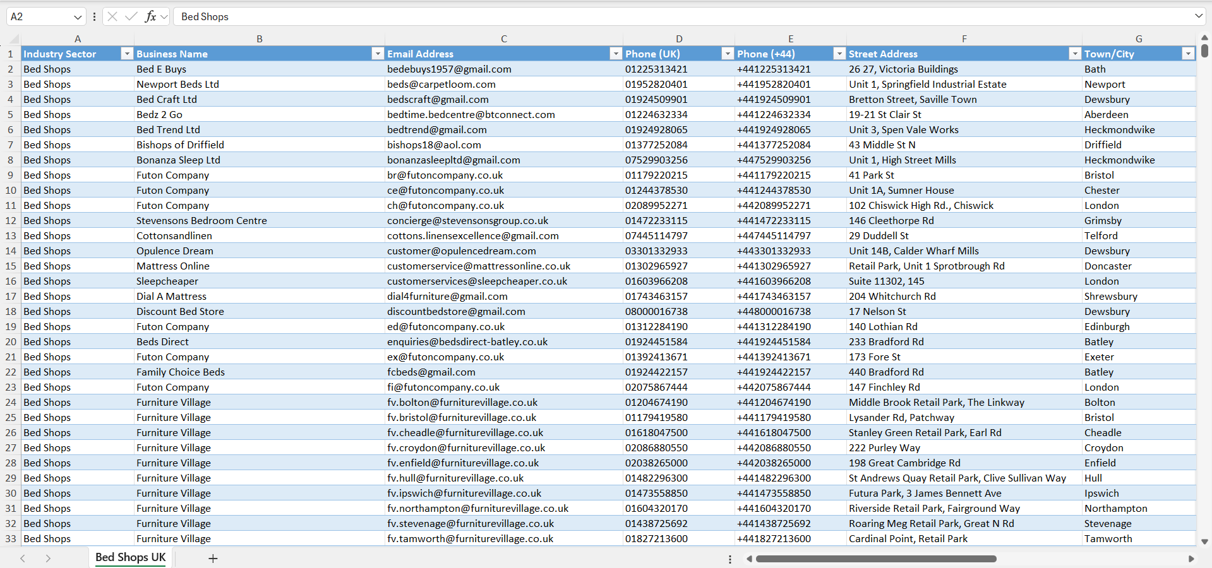Select the cell 'Northampton'
Image resolution: width=1212 pixels, height=568 pixels.
pos(1139,508)
